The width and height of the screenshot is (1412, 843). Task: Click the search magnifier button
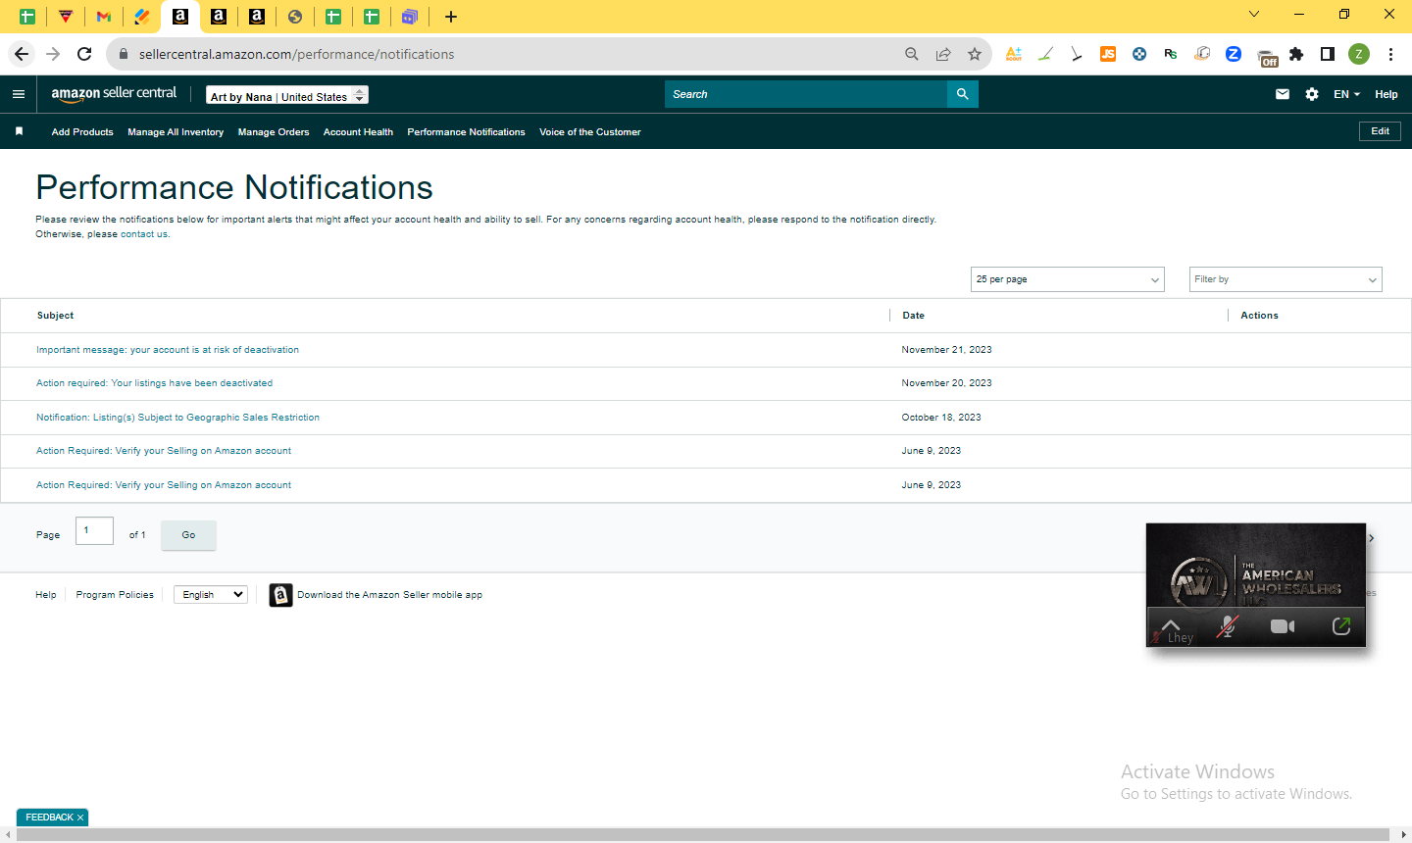coord(963,94)
